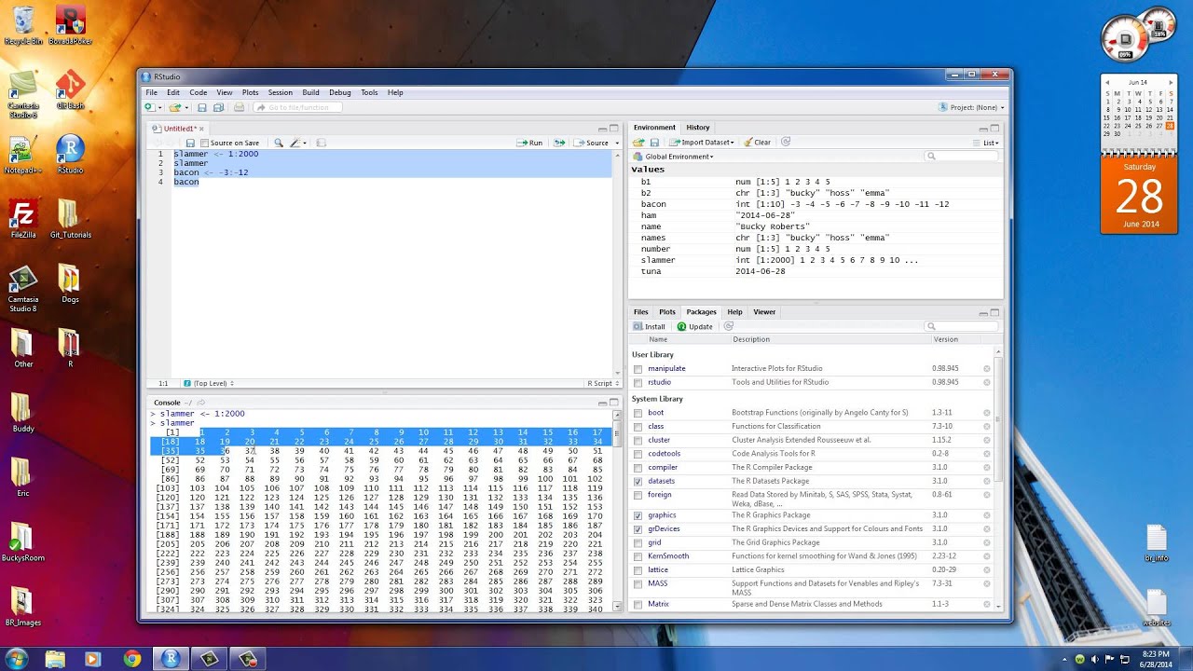Enable the cluster package checkbox
Image resolution: width=1193 pixels, height=671 pixels.
pos(638,441)
